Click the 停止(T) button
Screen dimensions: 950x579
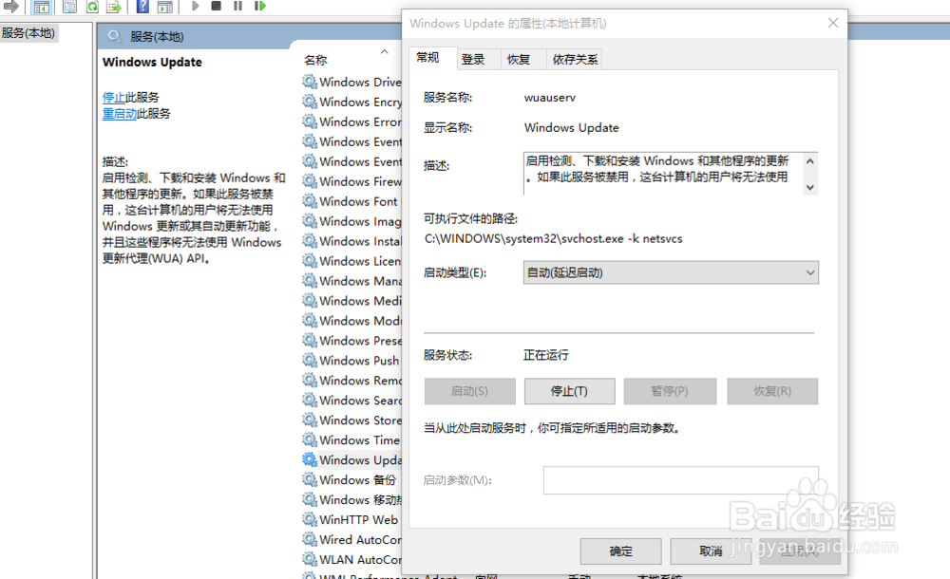(x=569, y=391)
